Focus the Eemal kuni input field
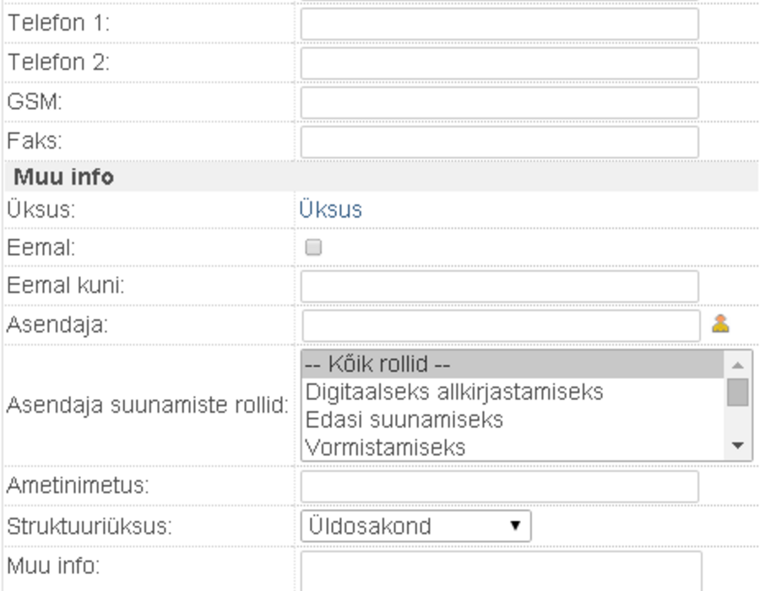Viewport: 760px width, 591px height. [500, 286]
